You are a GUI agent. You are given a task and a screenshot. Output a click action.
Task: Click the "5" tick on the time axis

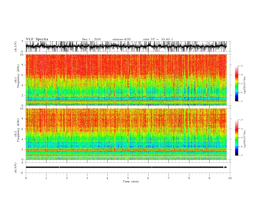coord(128,178)
